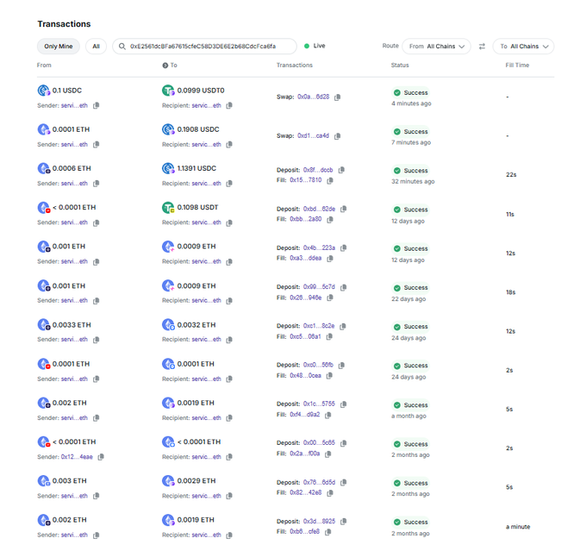The image size is (586, 551).
Task: Click the 0.0999 USDT0 token icon
Action: [x=168, y=91]
